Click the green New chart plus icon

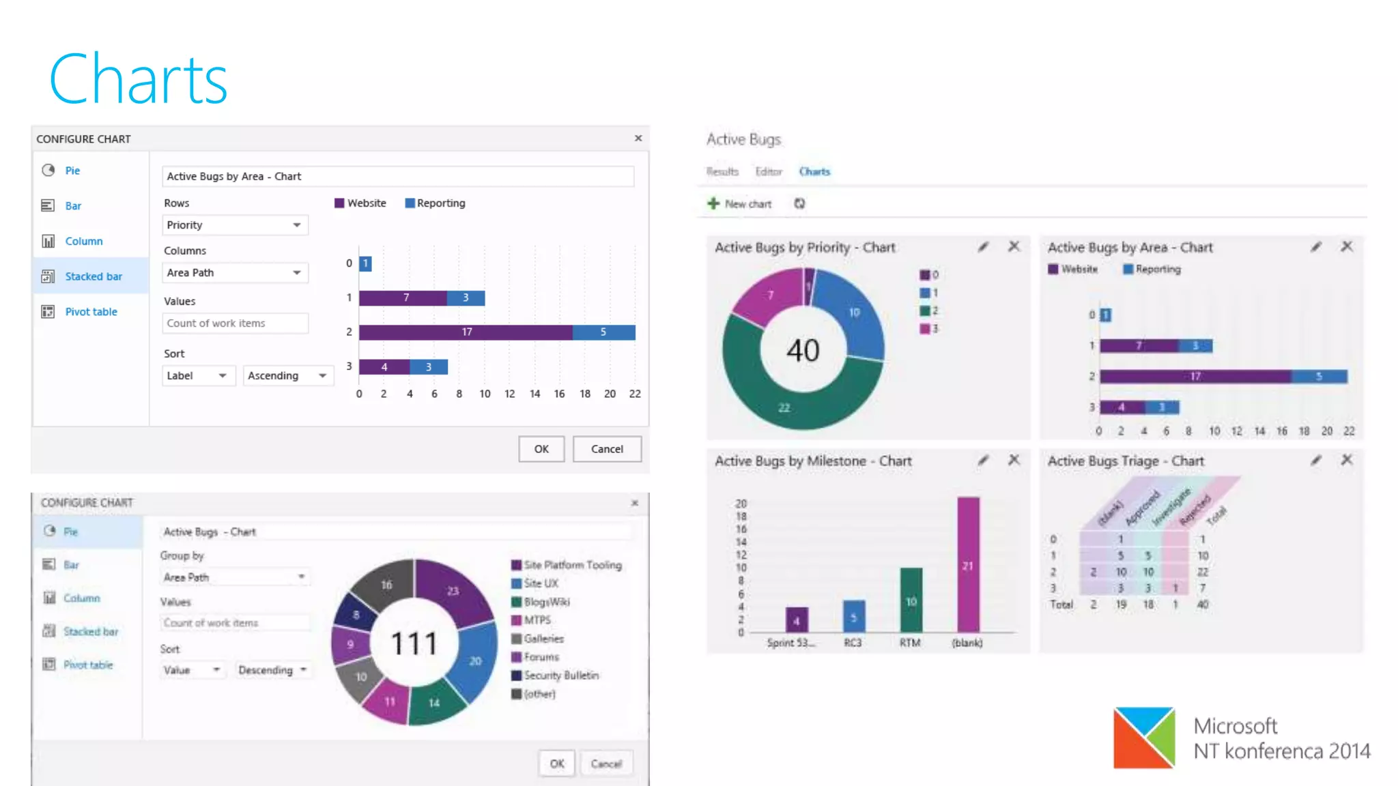tap(713, 203)
